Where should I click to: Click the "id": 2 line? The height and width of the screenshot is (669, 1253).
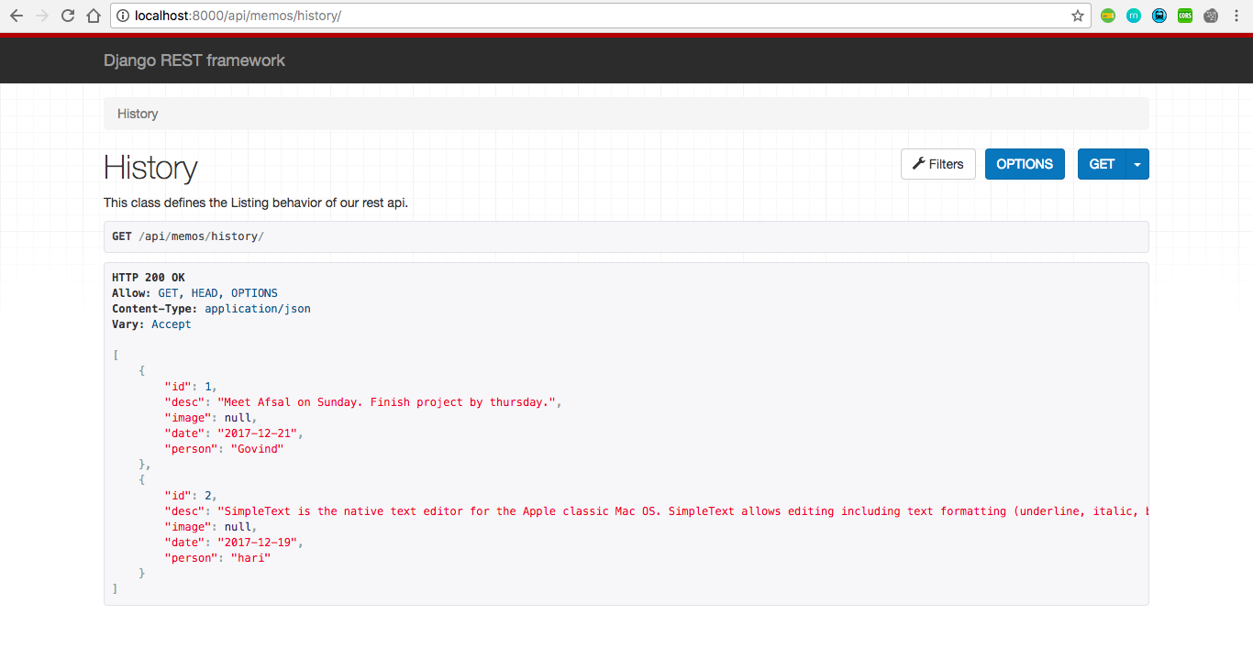tap(191, 496)
